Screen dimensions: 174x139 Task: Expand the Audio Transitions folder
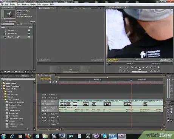pos(2,86)
